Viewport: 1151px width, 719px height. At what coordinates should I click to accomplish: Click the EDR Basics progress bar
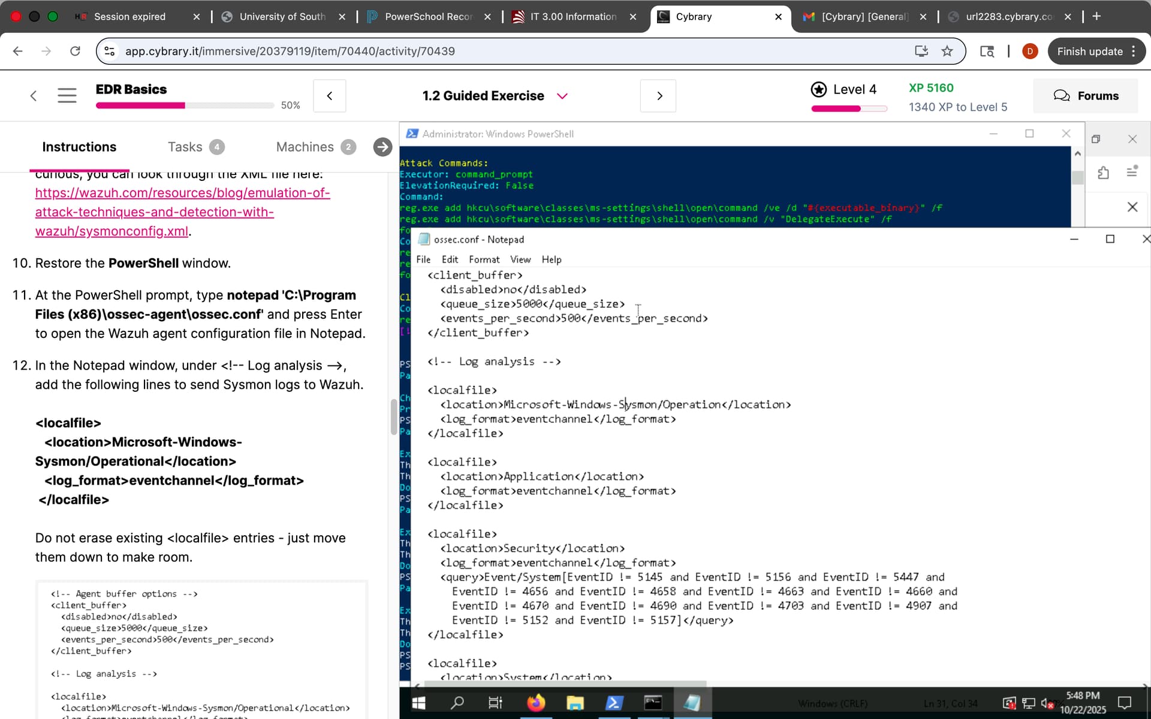point(185,105)
